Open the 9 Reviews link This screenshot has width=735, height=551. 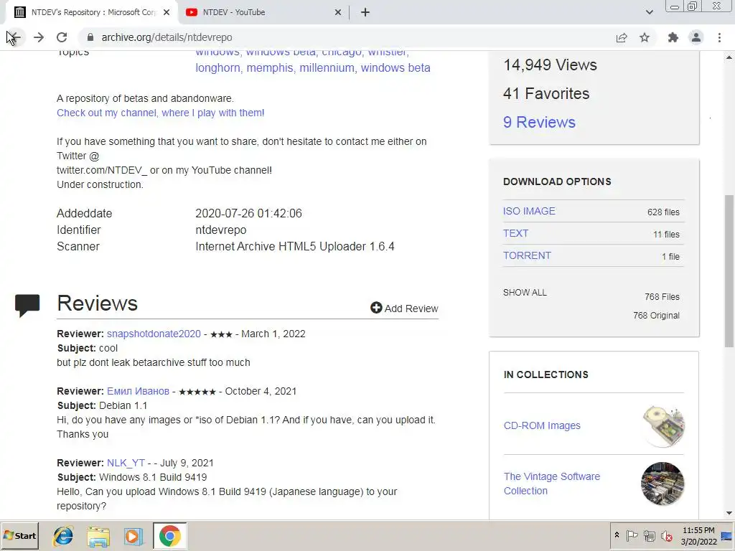[x=539, y=122]
